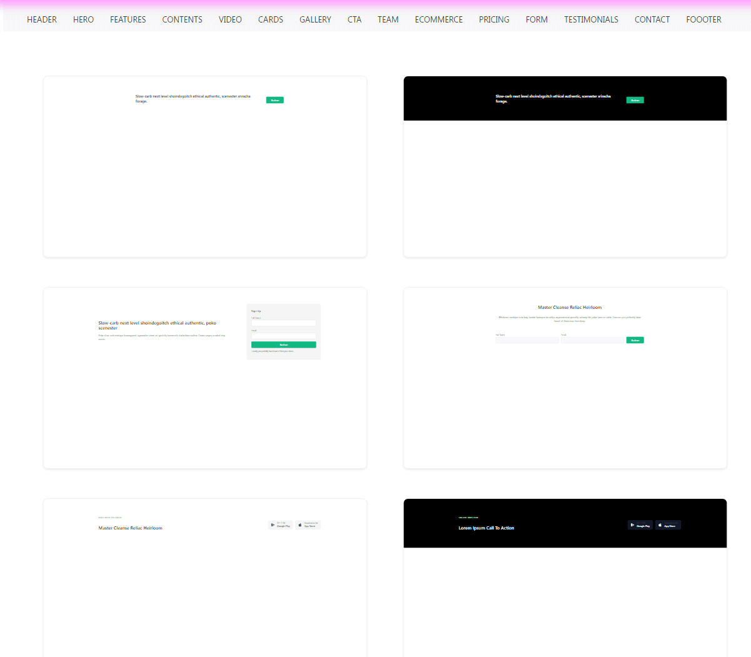Jump to the VIDEO section

(x=230, y=19)
